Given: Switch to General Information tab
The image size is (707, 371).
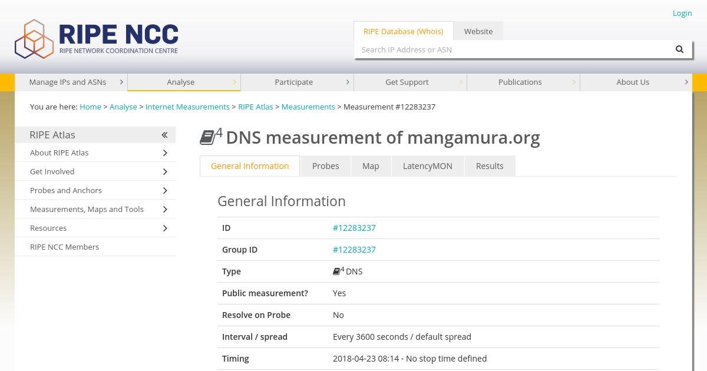Looking at the screenshot, I should pyautogui.click(x=250, y=166).
